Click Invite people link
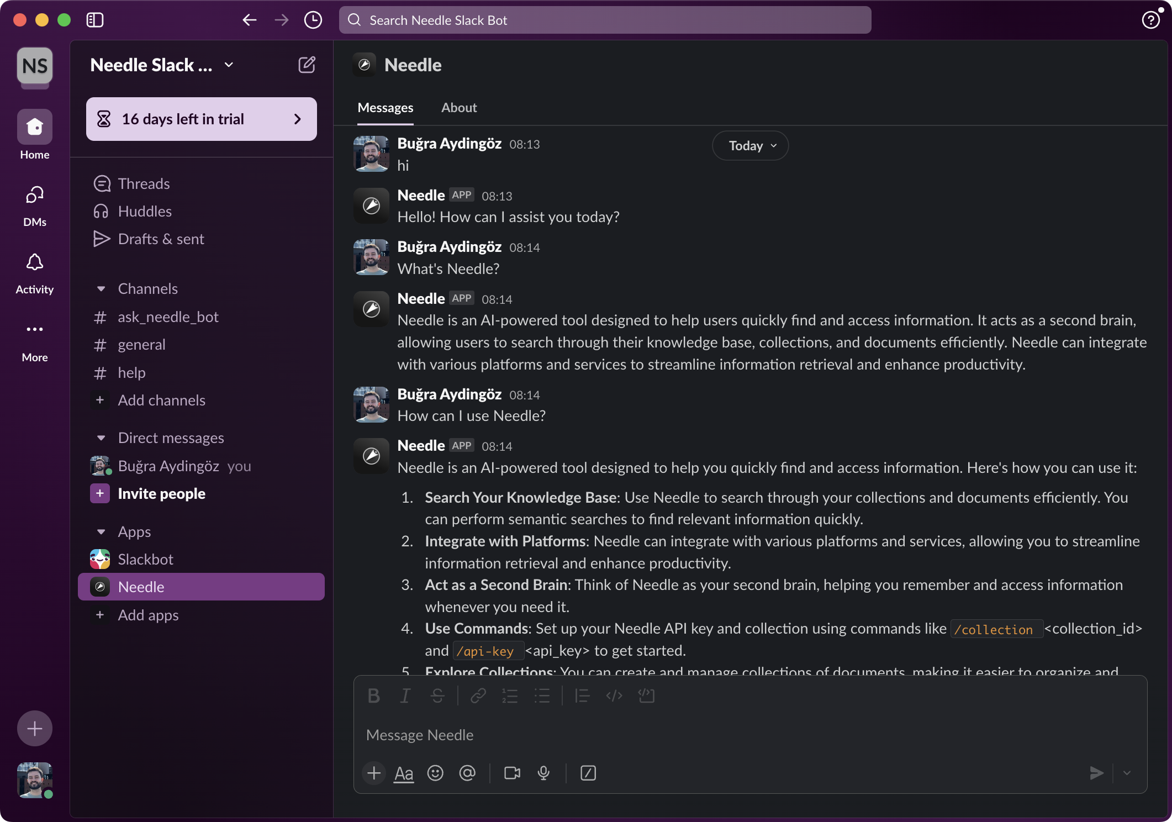Screen dimensions: 1172x822 (161, 494)
